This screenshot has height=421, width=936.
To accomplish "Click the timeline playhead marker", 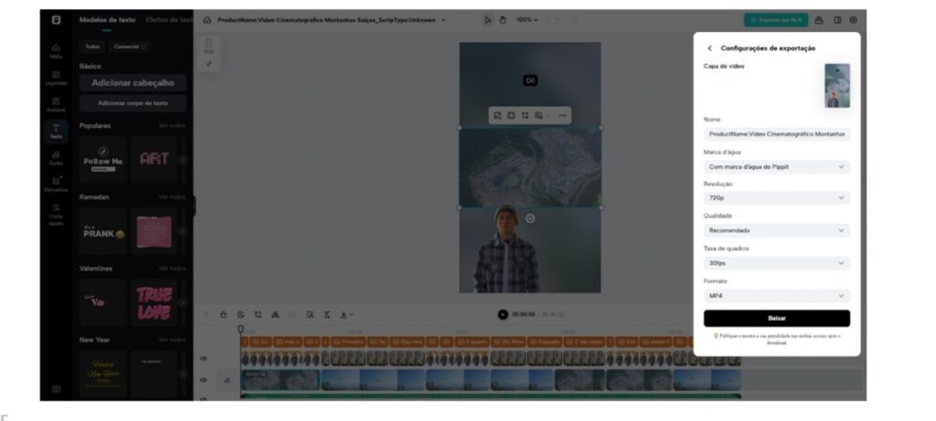I will tap(240, 329).
